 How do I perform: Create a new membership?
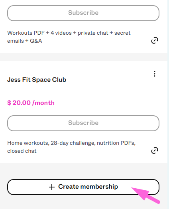pyautogui.click(x=83, y=187)
